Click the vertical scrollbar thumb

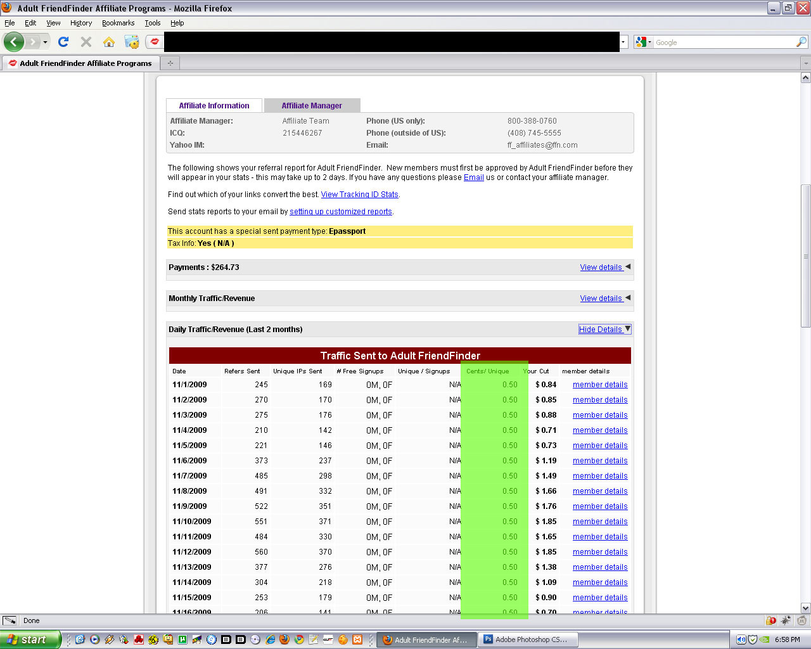(x=805, y=256)
